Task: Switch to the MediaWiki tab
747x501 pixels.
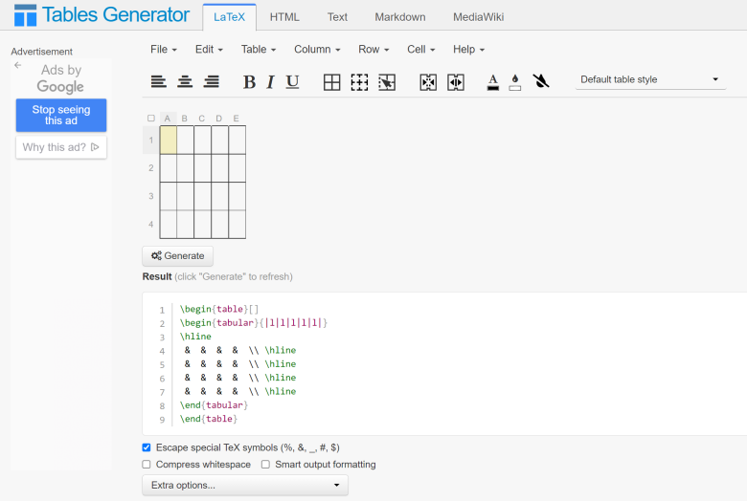Action: pyautogui.click(x=478, y=17)
